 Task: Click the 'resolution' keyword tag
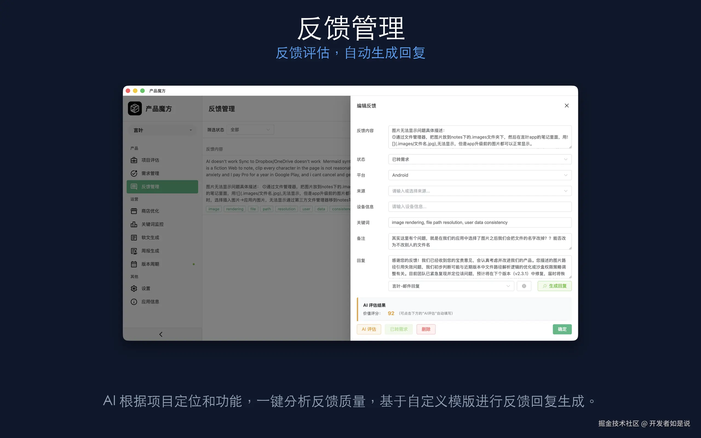[x=286, y=209]
